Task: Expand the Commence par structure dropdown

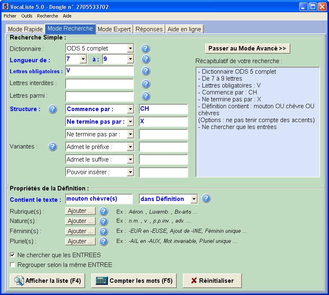Action: pos(130,109)
